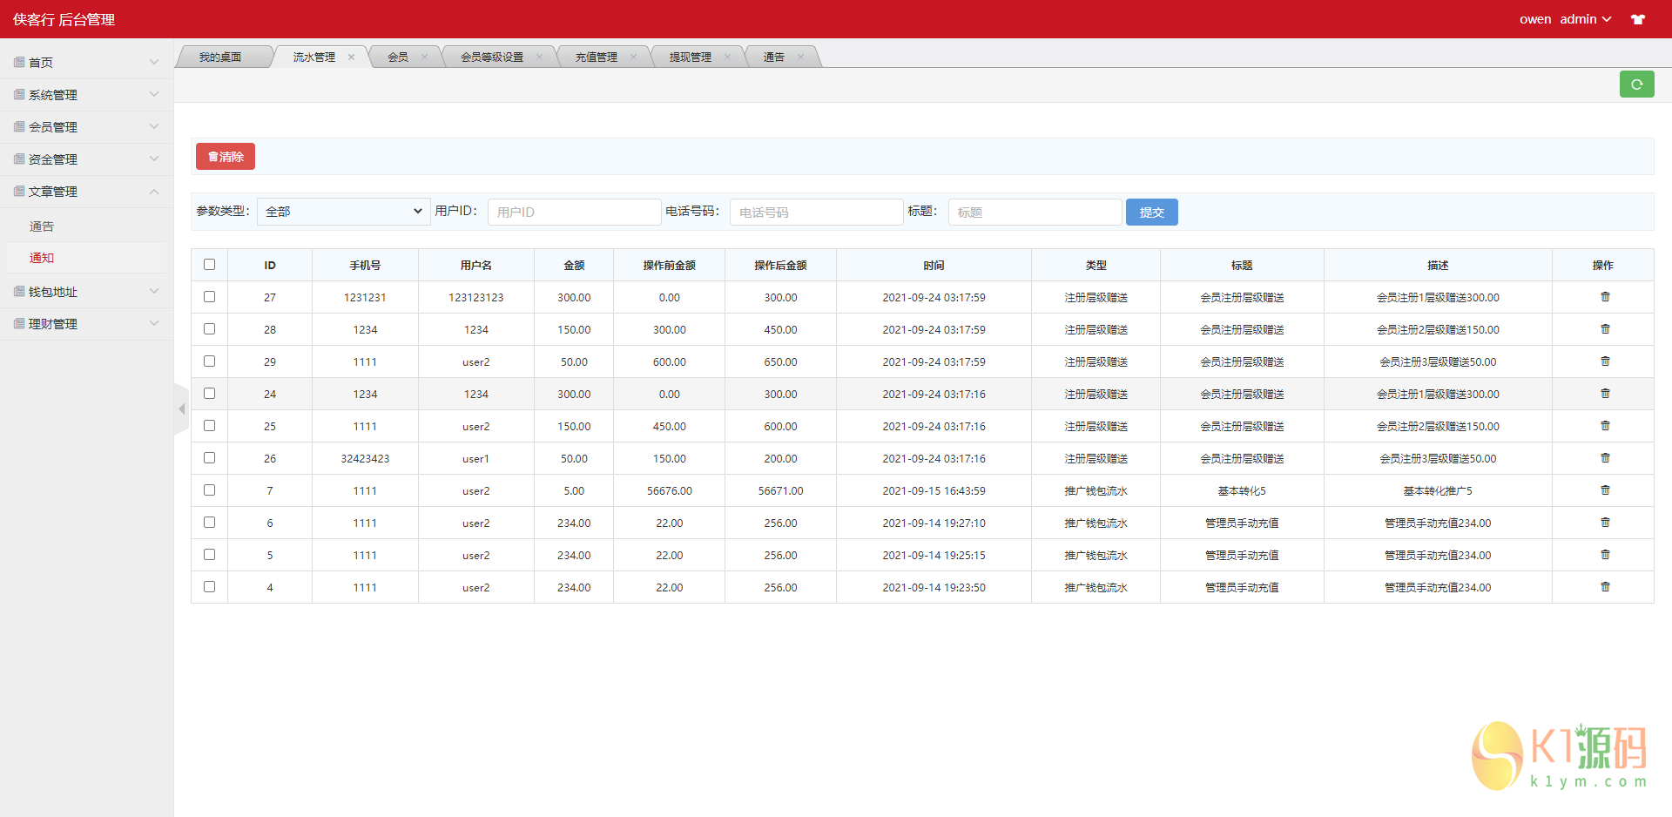Open the 通告 item under 文章管理
The image size is (1672, 817).
pos(42,226)
